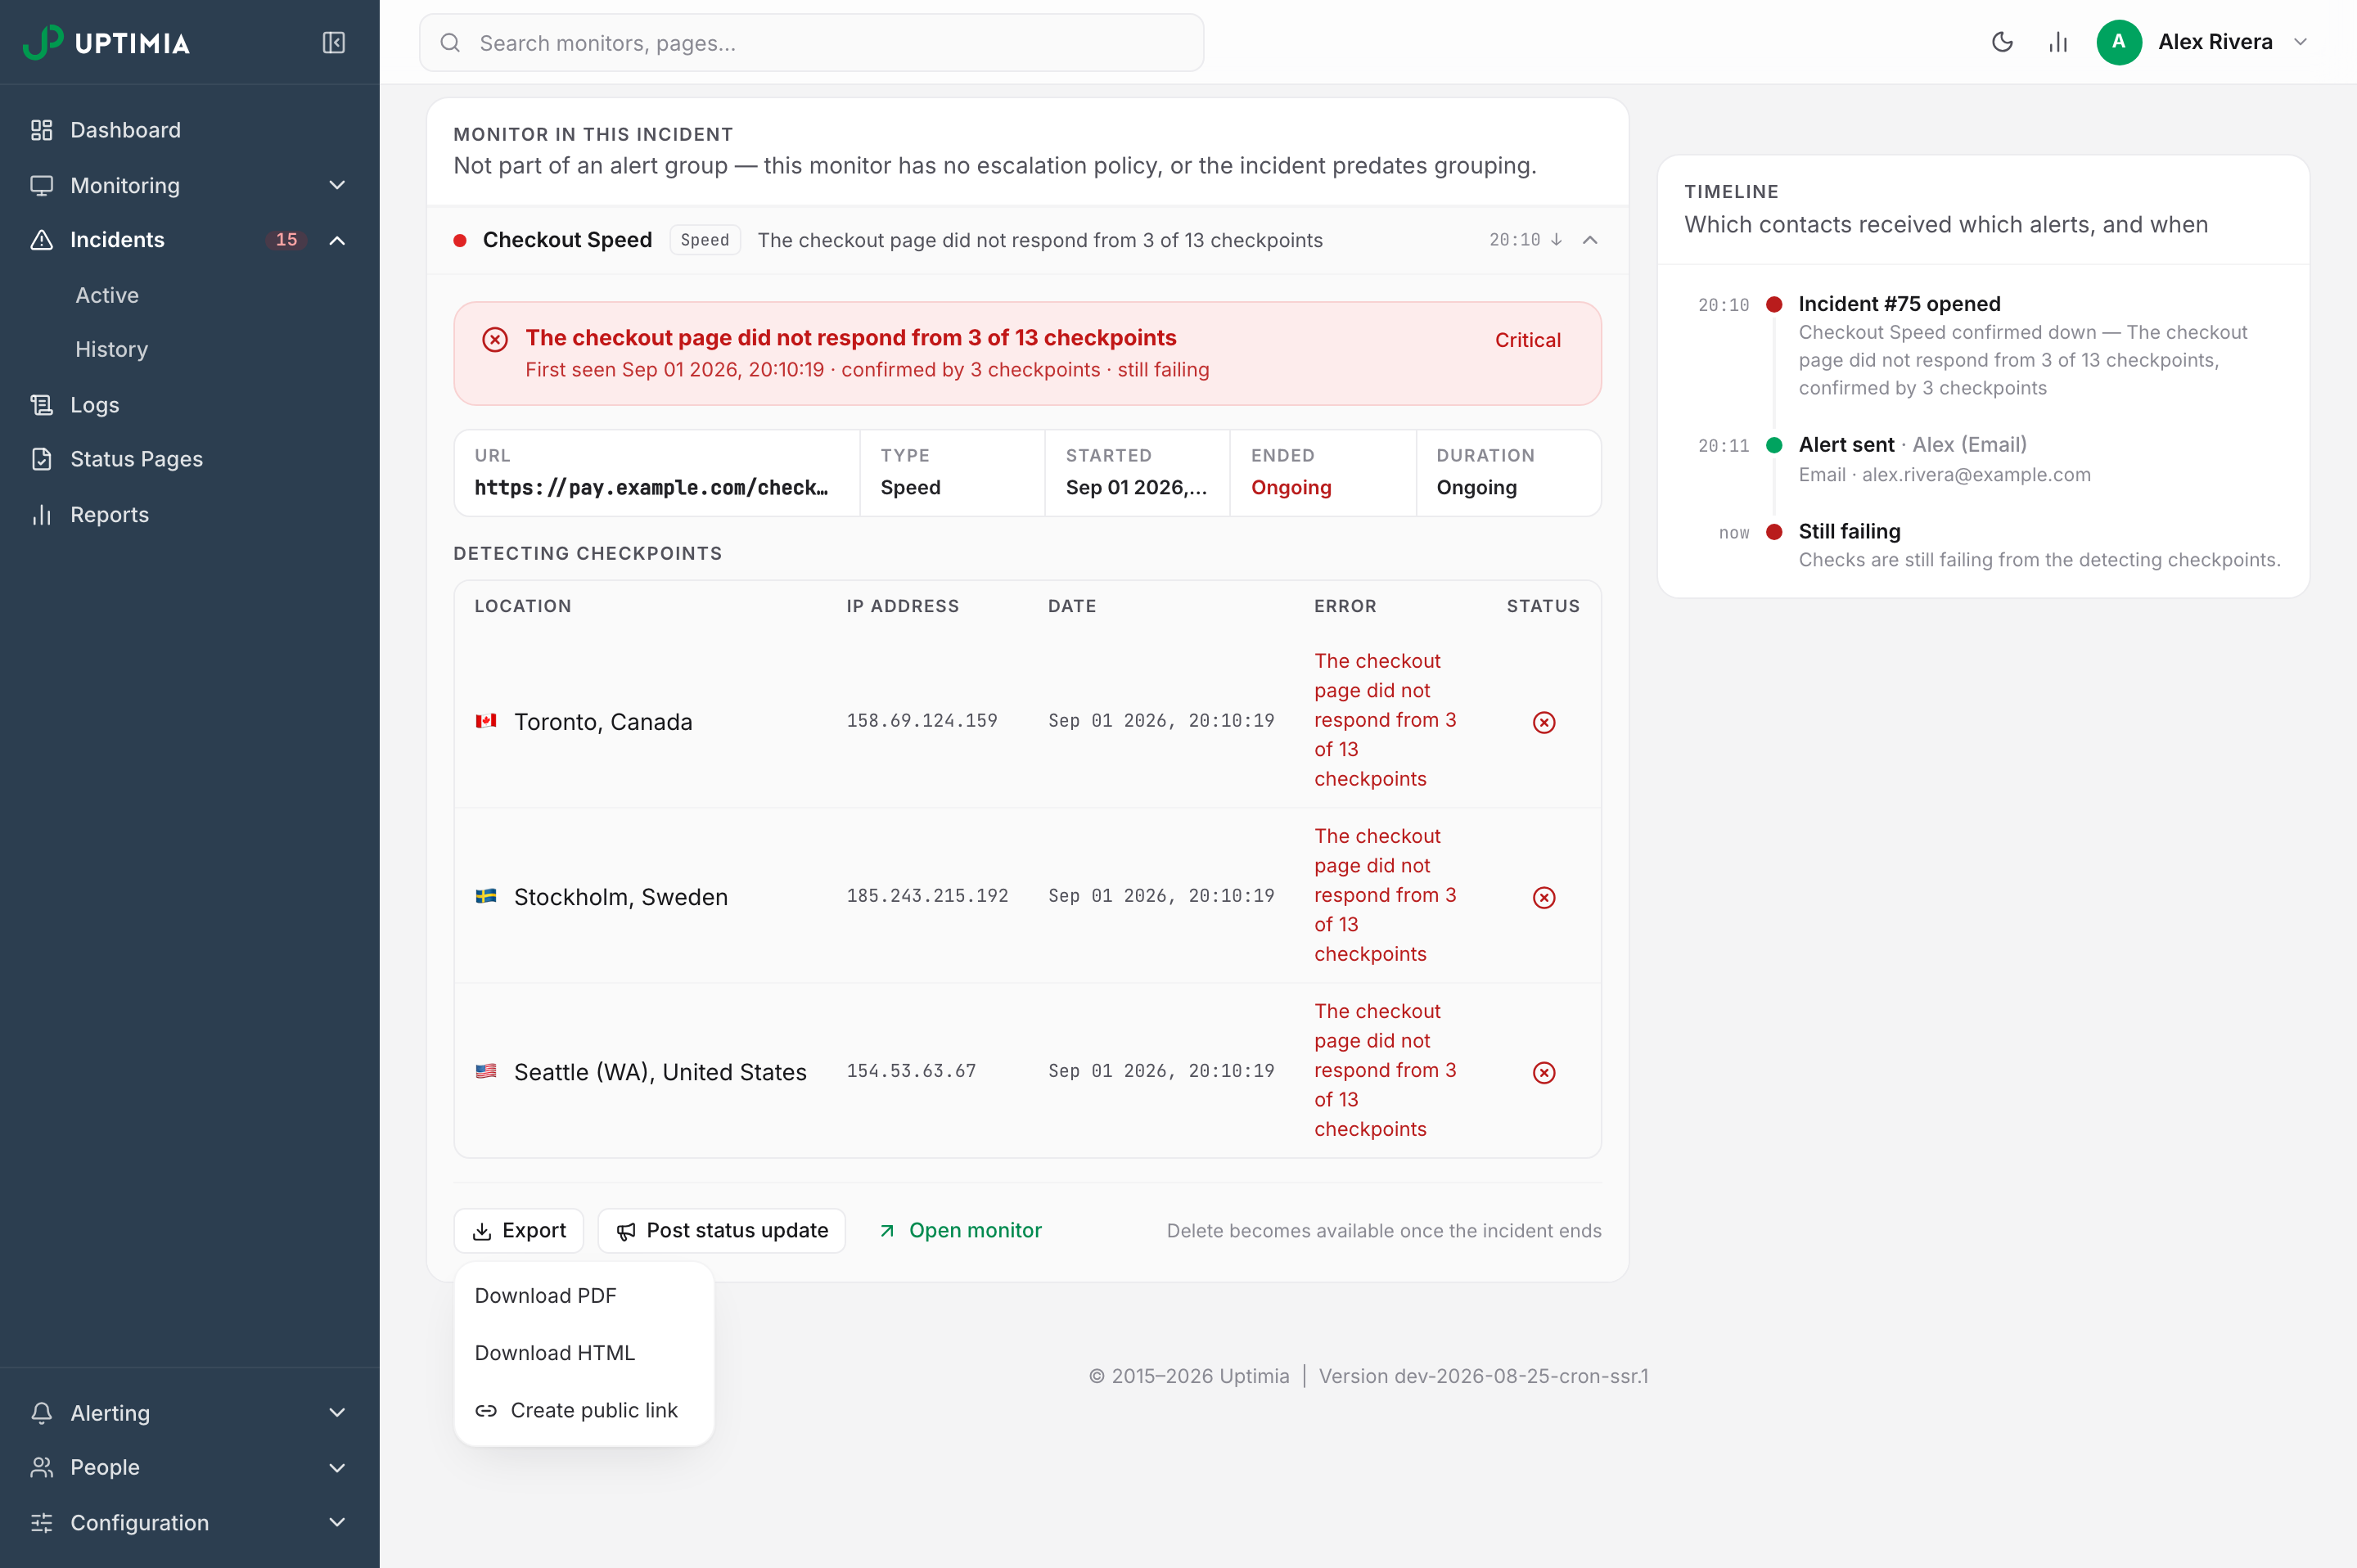
Task: Open Logs in the sidebar
Action: click(189, 405)
